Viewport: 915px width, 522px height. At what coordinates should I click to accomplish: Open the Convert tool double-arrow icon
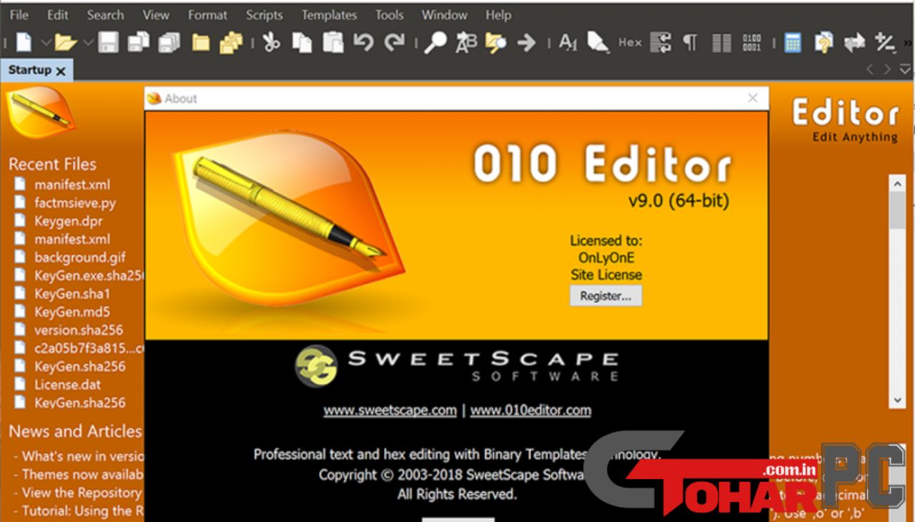click(854, 43)
